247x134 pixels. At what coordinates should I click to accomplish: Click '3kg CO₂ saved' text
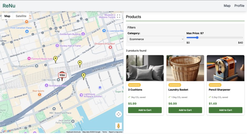(138, 97)
